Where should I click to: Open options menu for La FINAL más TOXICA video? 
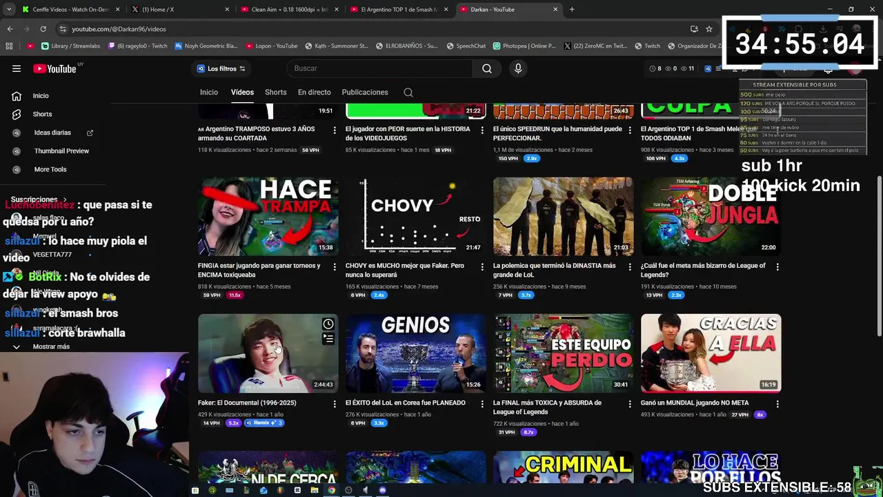pyautogui.click(x=630, y=404)
